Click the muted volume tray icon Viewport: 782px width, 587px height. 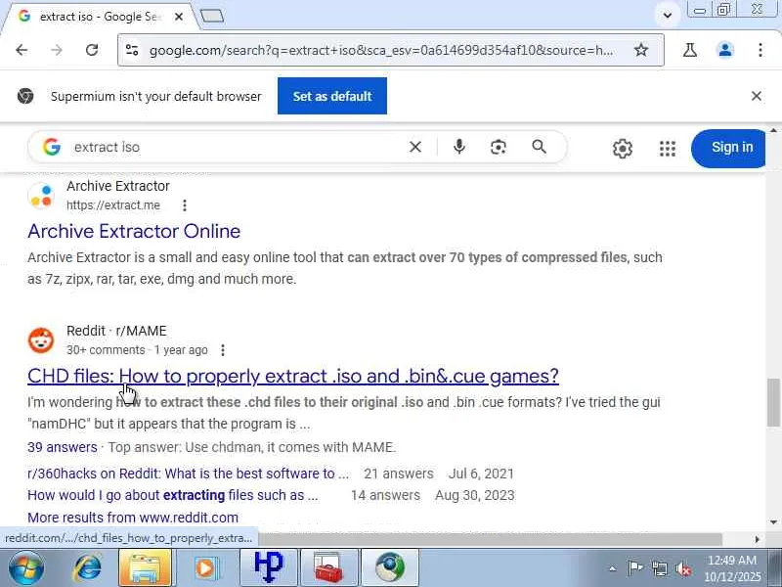coord(682,568)
